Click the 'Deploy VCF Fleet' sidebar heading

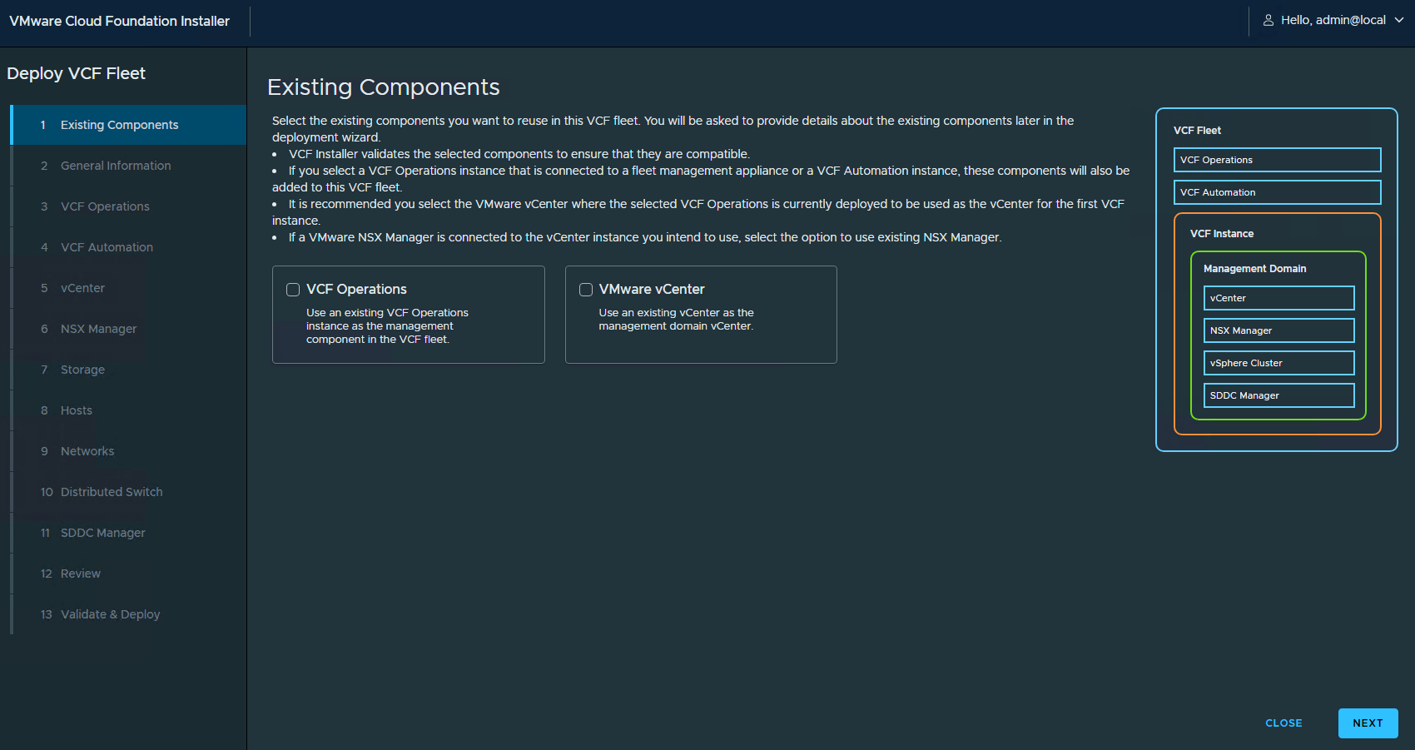click(77, 73)
